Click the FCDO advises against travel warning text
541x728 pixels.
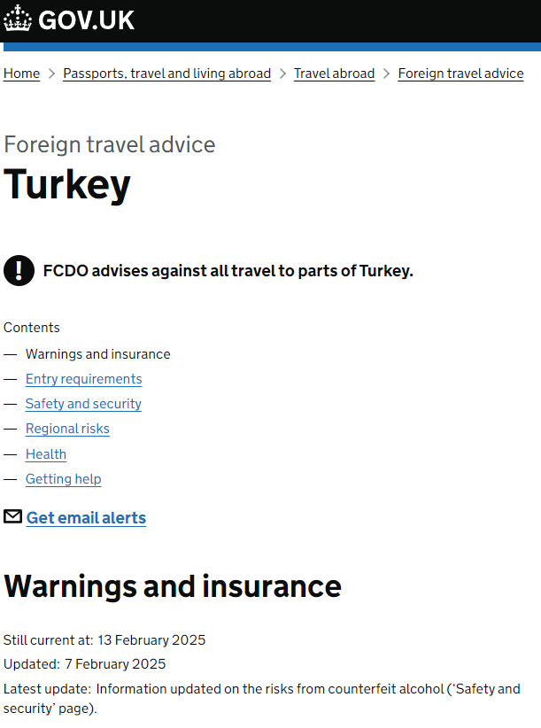pos(228,271)
